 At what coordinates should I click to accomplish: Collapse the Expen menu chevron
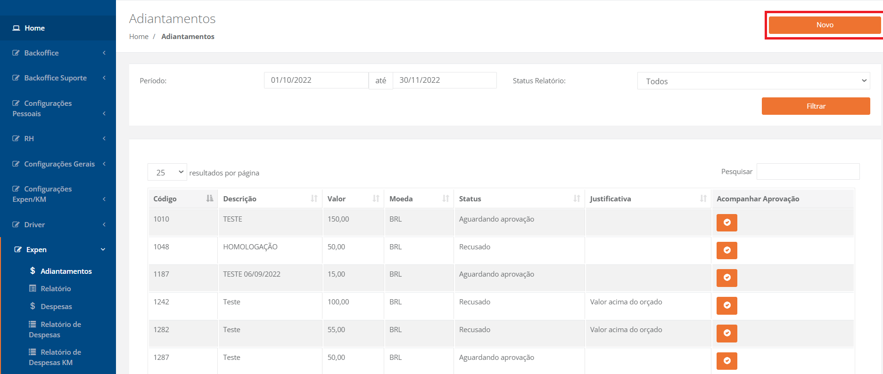(103, 250)
